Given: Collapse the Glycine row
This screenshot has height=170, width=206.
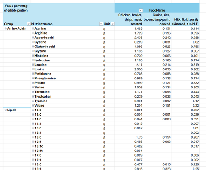Looking at the screenshot, I should pyautogui.click(x=33, y=51).
